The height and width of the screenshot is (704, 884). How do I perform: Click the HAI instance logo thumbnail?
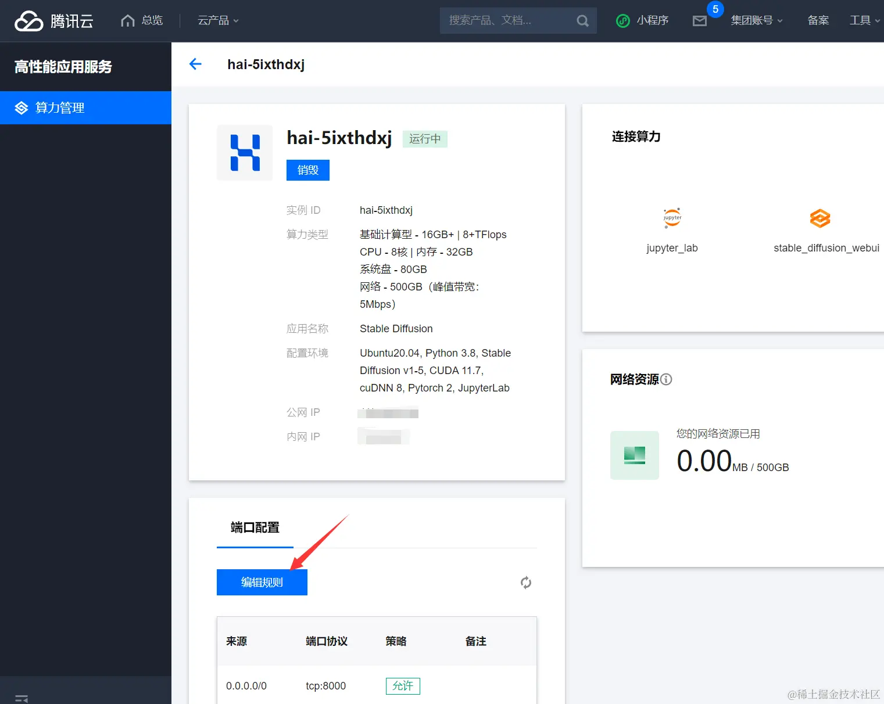[245, 153]
